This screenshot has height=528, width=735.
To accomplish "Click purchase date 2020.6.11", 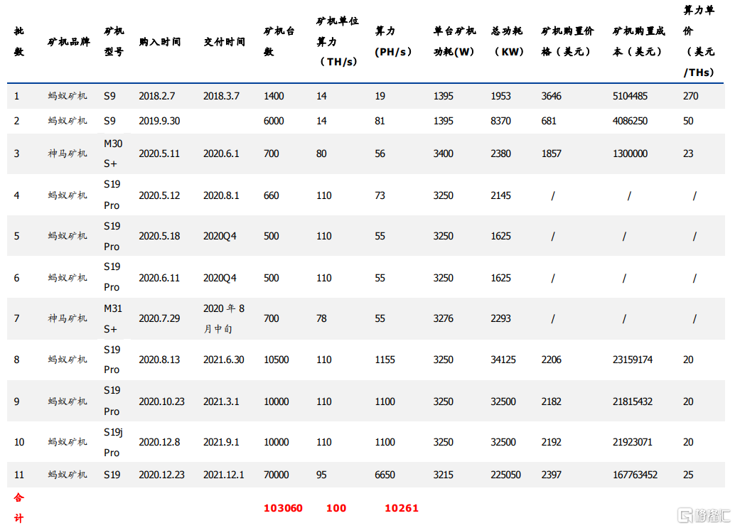I will 159,278.
